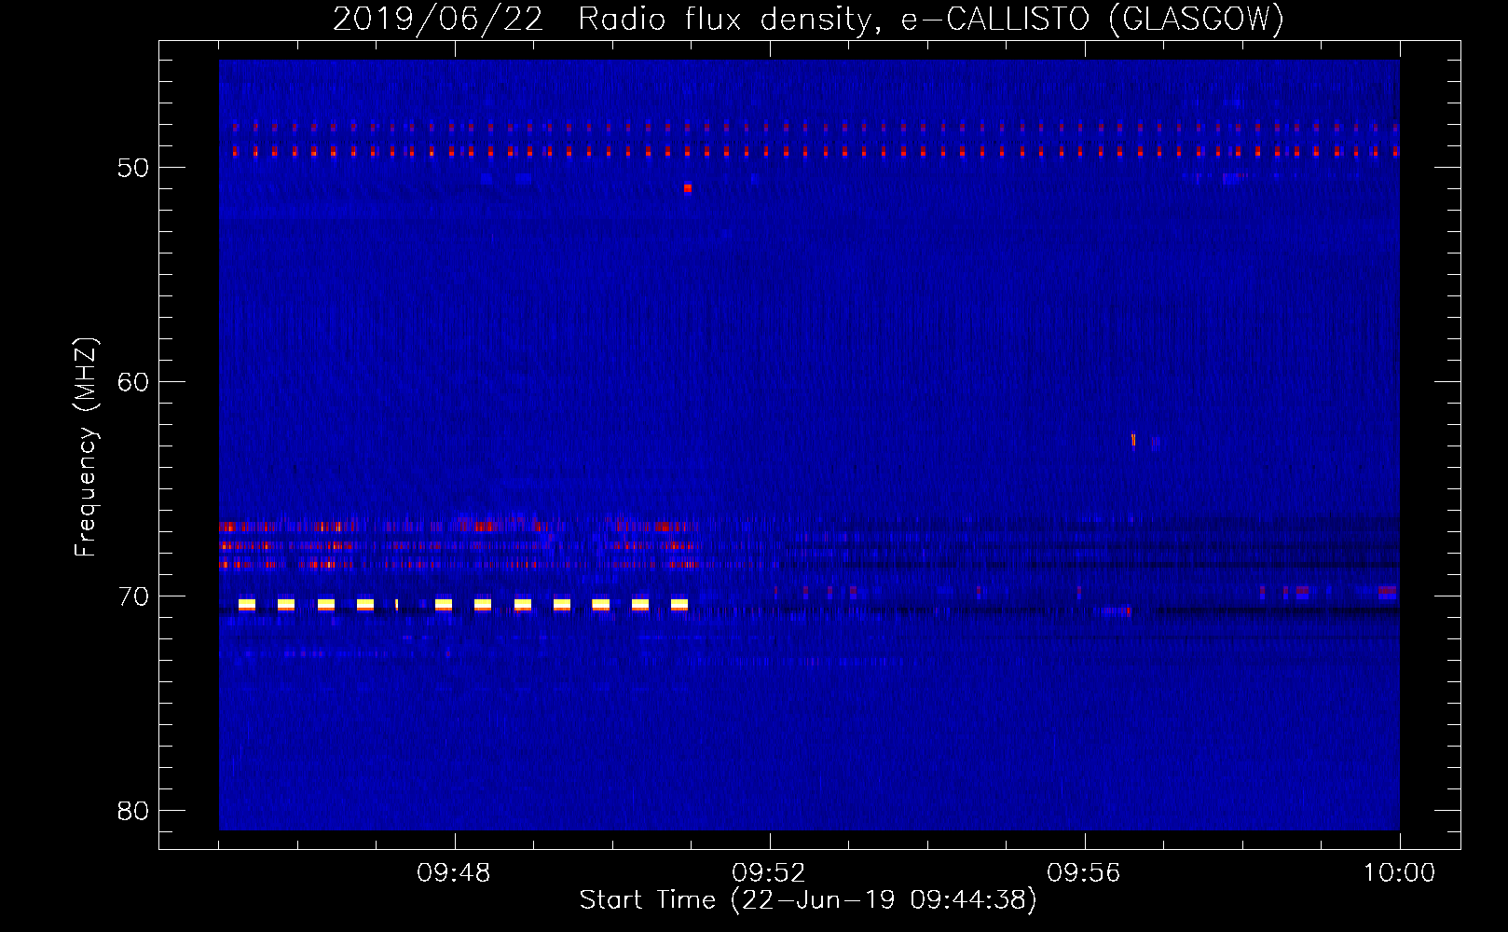The width and height of the screenshot is (1508, 932).
Task: Click the 50 frequency tick label
Action: coord(133,168)
